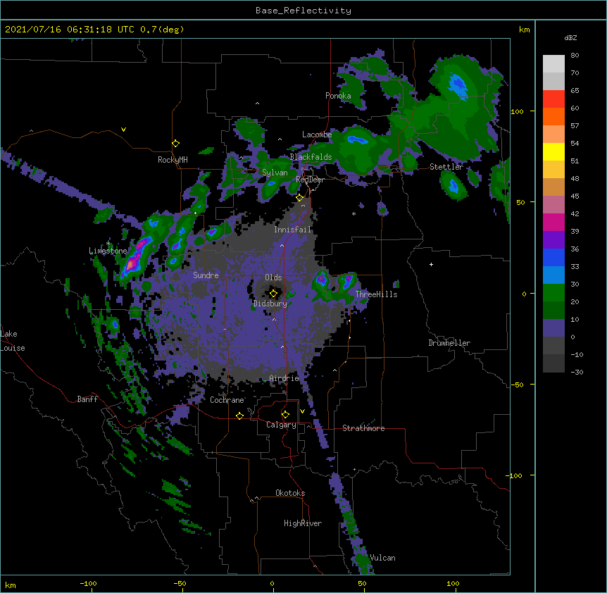Click the Ponoka city label
Viewport: 607px width, 593px height.
coord(338,96)
